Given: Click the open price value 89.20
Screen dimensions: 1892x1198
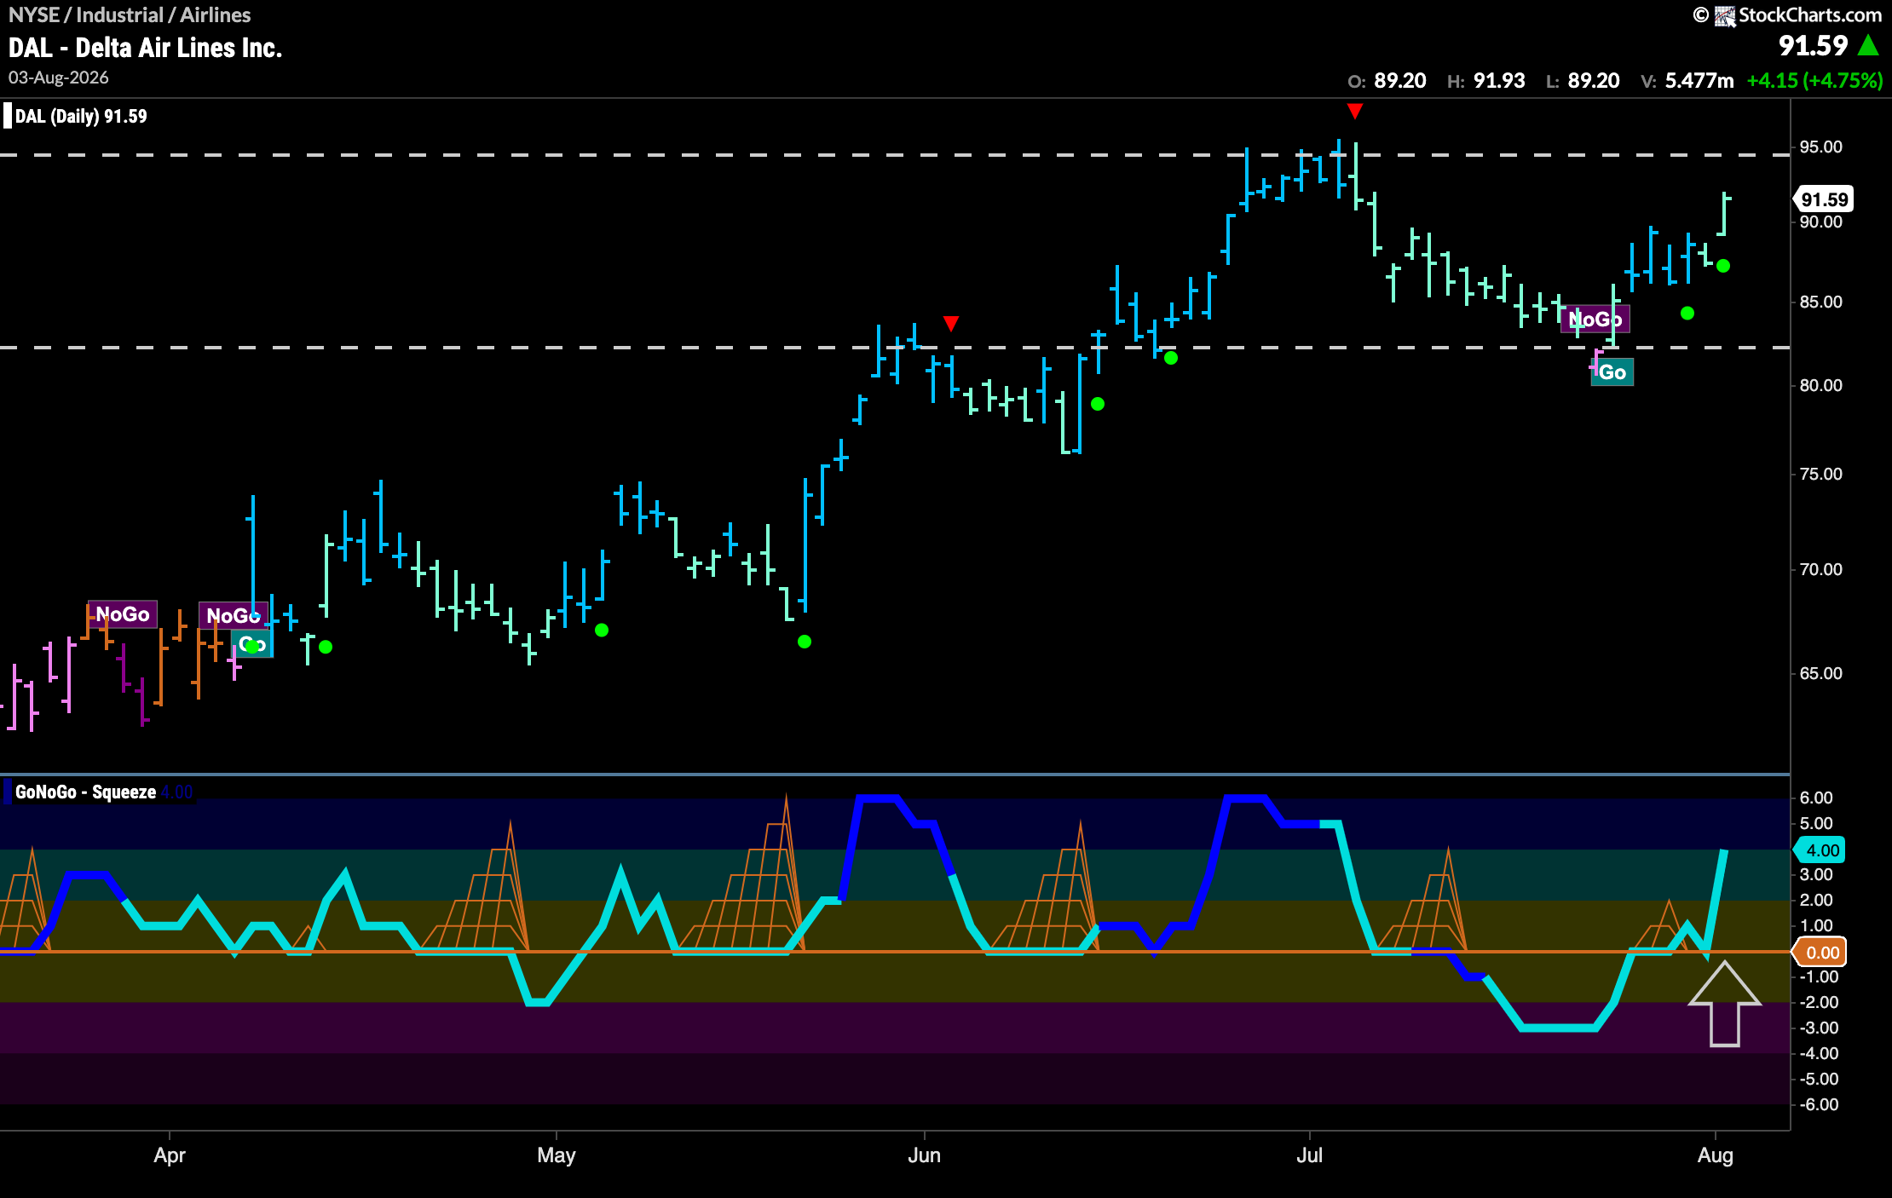Looking at the screenshot, I should [x=1400, y=81].
